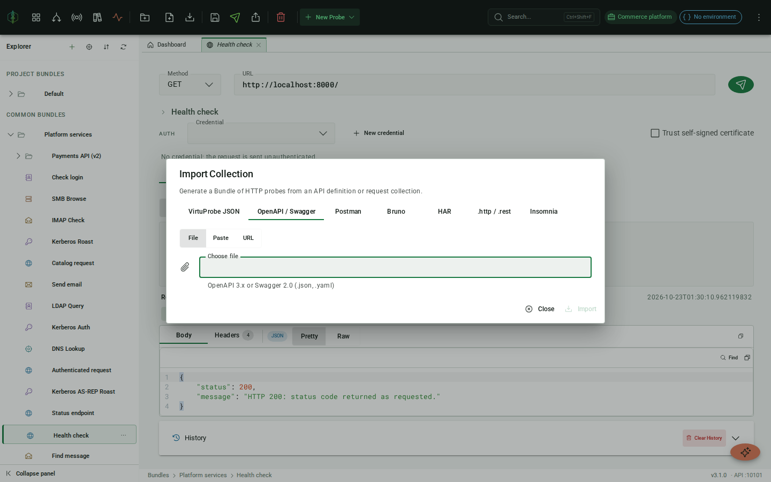Viewport: 771px width, 482px height.
Task: Click the plus icon in Explorer header
Action: point(72,47)
